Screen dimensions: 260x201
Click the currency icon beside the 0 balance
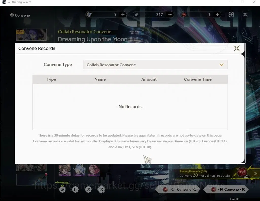click(89, 15)
